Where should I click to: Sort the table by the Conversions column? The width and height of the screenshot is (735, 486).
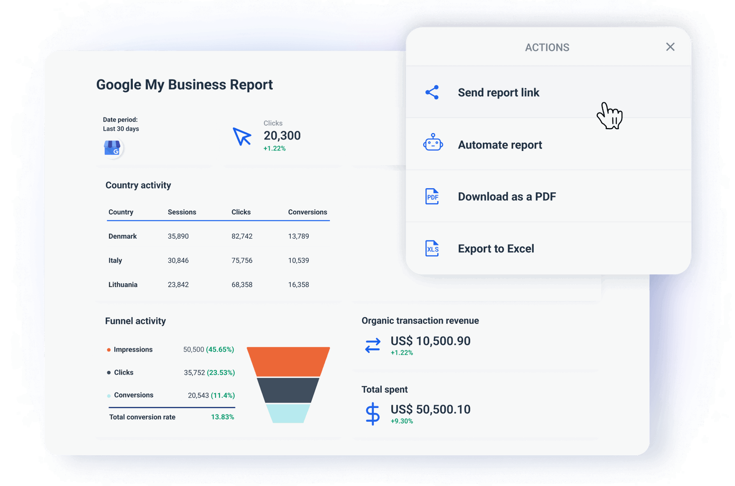pos(307,212)
